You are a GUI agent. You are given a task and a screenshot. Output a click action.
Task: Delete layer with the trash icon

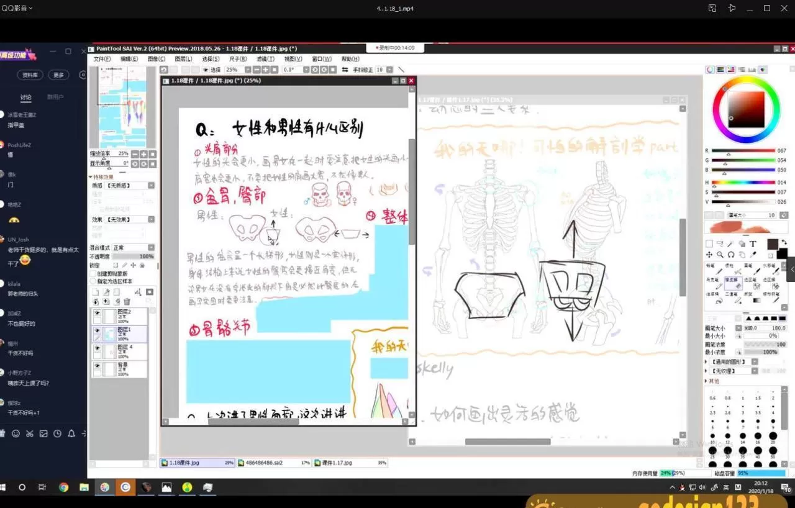127,302
